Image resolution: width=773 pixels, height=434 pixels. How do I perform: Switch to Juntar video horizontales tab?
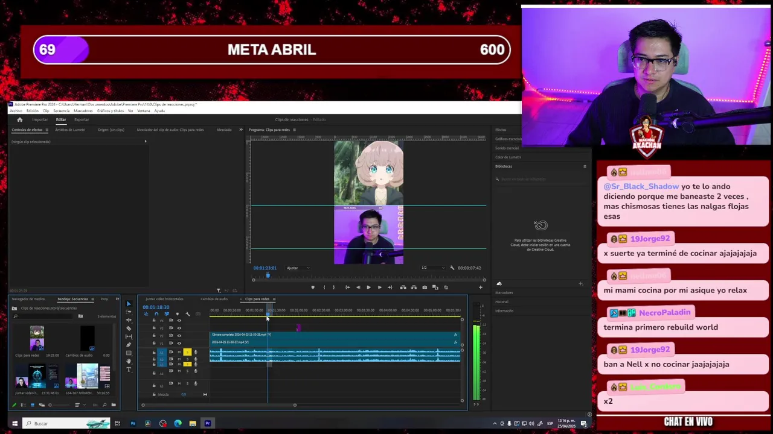(x=164, y=299)
